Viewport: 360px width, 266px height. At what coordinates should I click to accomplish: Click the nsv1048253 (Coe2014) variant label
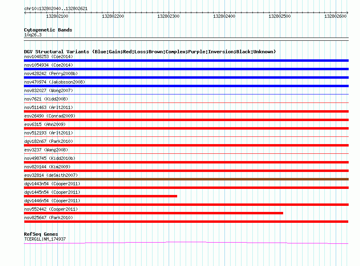(49, 57)
